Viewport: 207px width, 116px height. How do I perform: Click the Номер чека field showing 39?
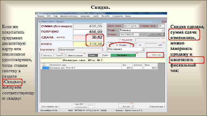click(x=161, y=26)
